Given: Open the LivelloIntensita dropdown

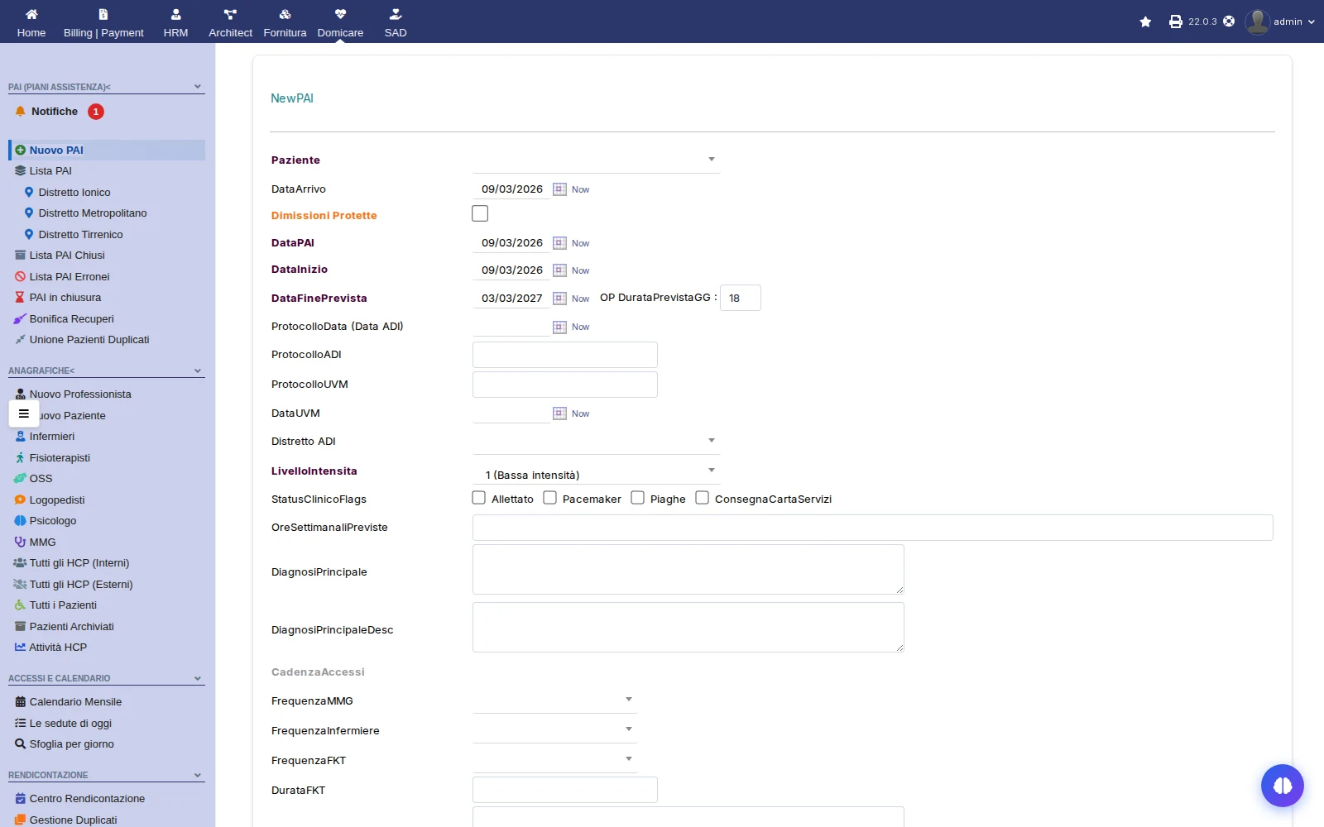Looking at the screenshot, I should point(596,471).
